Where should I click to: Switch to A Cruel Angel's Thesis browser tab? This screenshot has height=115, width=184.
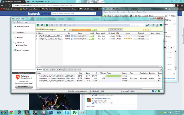tap(38, 2)
